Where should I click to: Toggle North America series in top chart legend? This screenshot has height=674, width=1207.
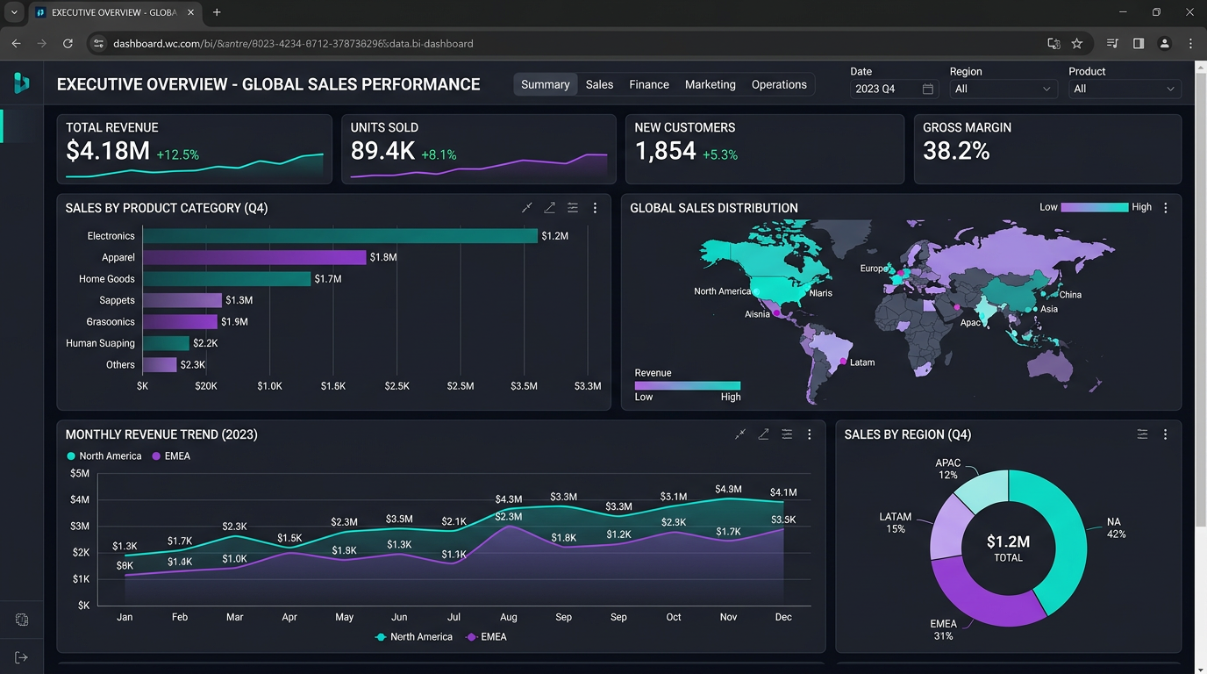[x=104, y=456]
